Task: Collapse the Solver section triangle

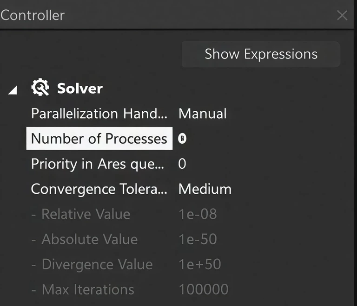Action: click(x=13, y=90)
